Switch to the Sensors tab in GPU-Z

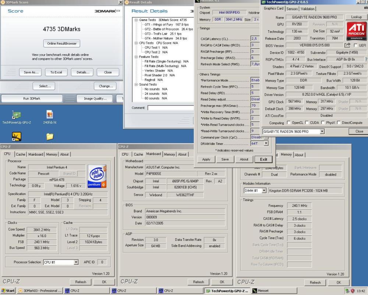click(292, 9)
